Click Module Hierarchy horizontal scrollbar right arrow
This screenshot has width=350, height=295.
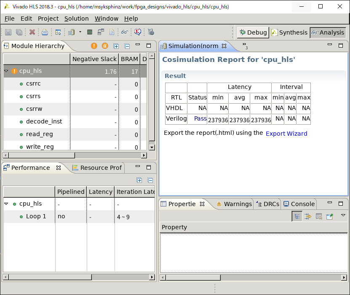click(144, 155)
